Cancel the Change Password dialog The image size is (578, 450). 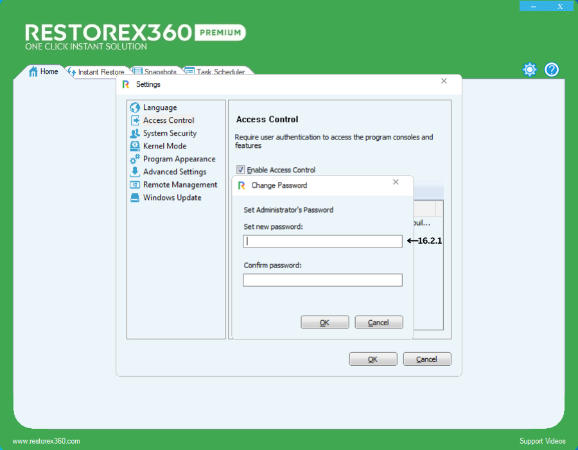(379, 323)
